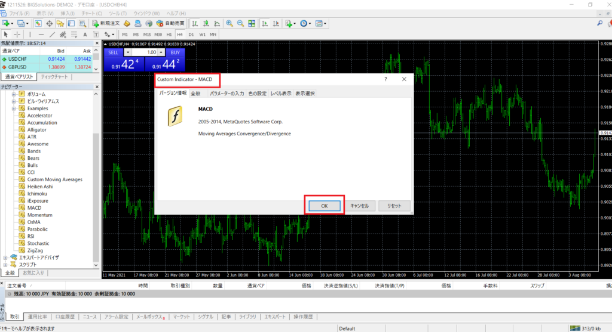Select the Fibonacci retracement tool

(74, 35)
